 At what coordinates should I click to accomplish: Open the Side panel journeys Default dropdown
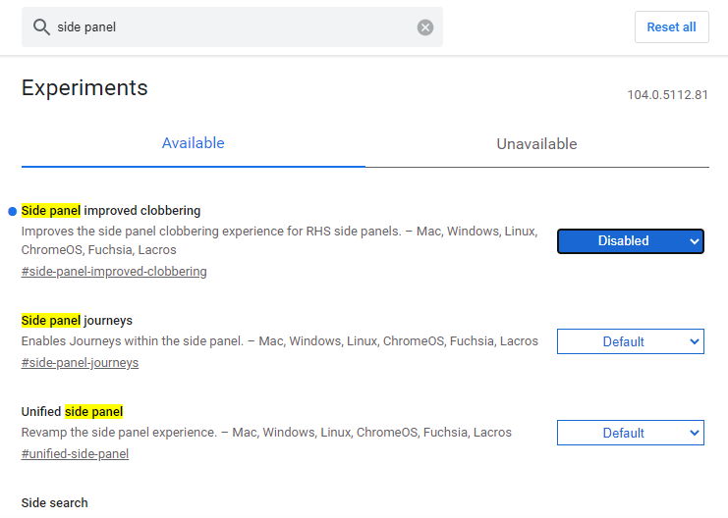[x=631, y=341]
